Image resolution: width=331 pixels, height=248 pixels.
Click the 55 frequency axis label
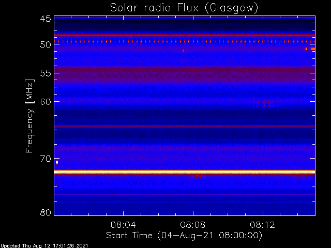pos(46,73)
